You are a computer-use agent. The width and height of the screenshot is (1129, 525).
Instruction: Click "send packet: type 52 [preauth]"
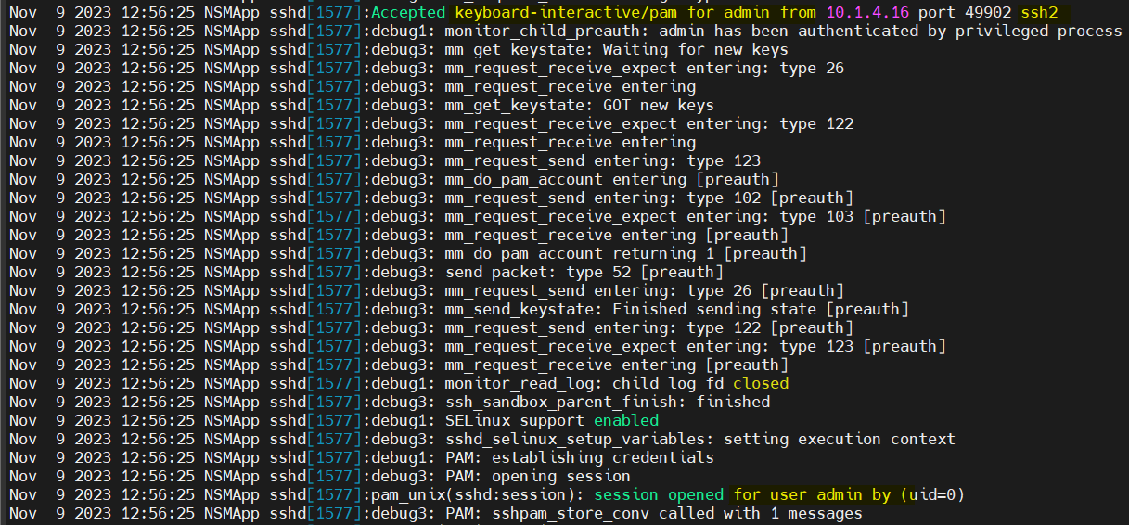[x=584, y=273]
